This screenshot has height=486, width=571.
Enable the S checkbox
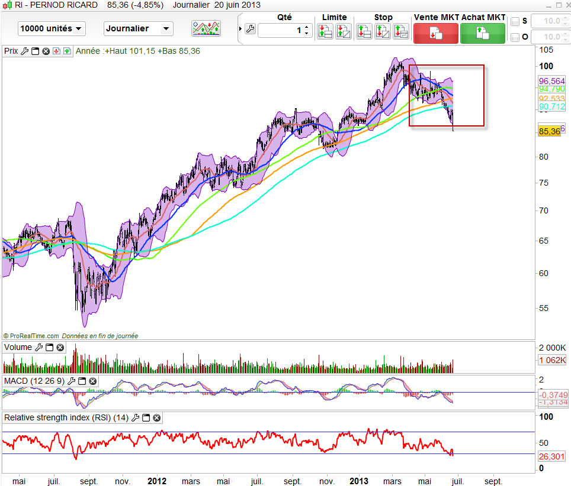point(515,22)
